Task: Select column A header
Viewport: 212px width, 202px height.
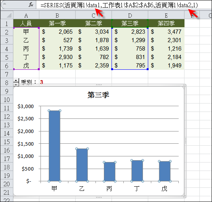Action: point(26,15)
